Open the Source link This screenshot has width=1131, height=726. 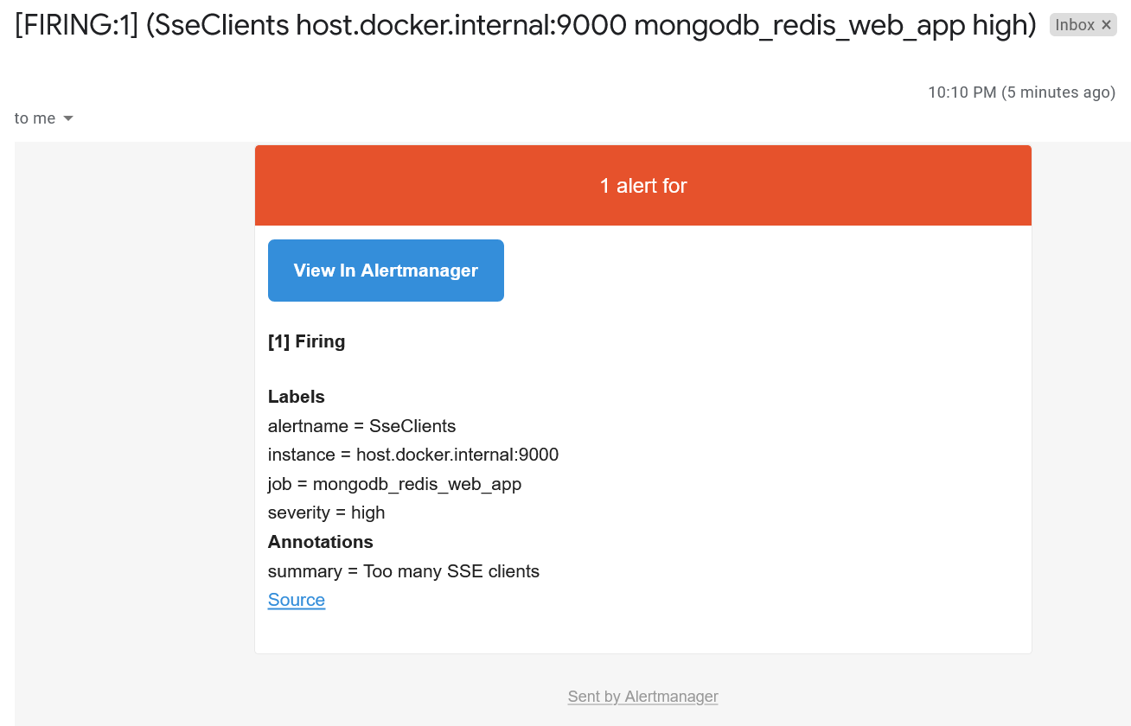[x=297, y=600]
